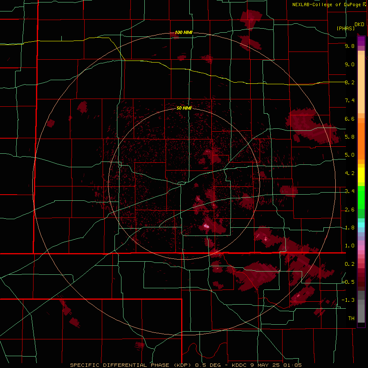Viewport: 368px width, 368px height.
Task: Select the purple top segment of color bar
Action: [361, 41]
